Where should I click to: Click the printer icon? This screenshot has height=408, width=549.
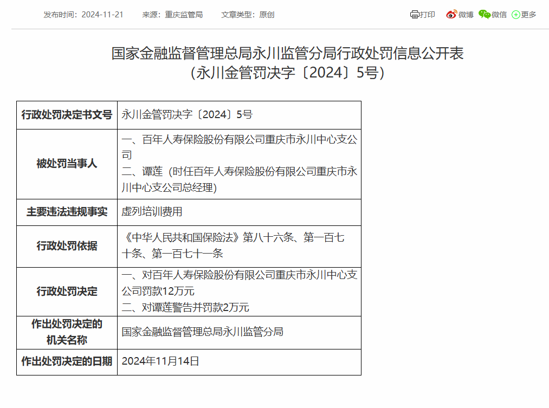point(415,14)
